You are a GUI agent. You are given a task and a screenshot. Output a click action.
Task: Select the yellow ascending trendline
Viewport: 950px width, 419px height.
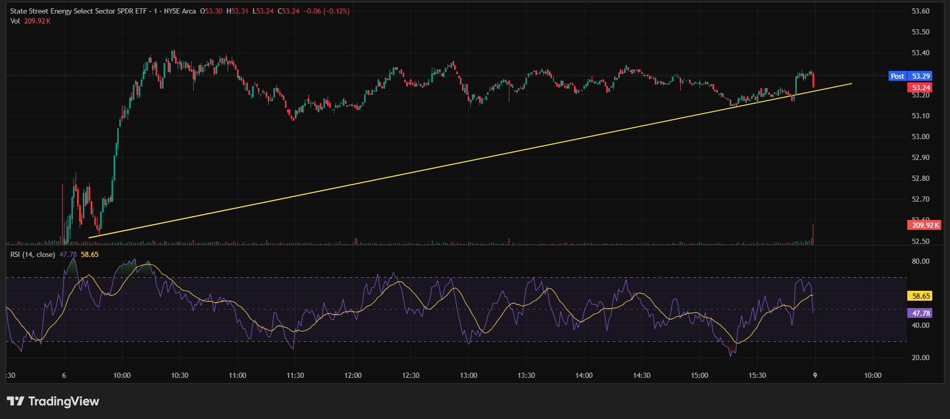(469, 160)
